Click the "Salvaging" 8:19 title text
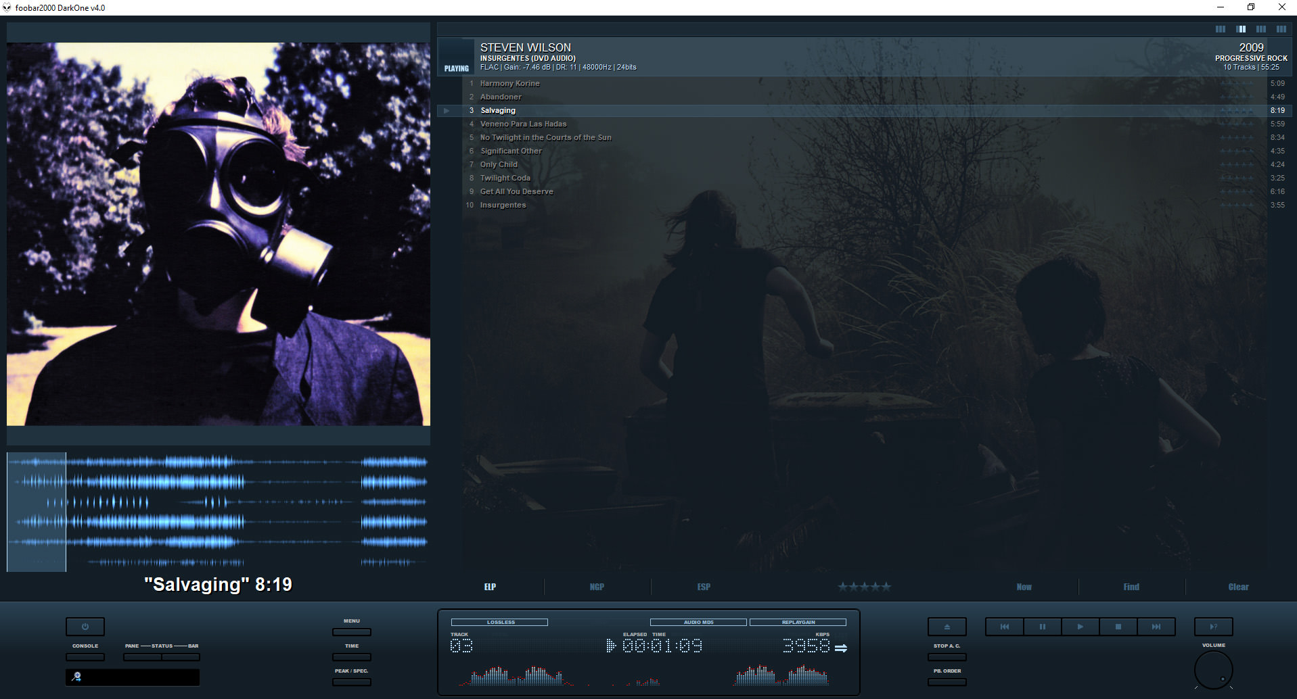Screen dimensions: 1297x699 click(218, 584)
